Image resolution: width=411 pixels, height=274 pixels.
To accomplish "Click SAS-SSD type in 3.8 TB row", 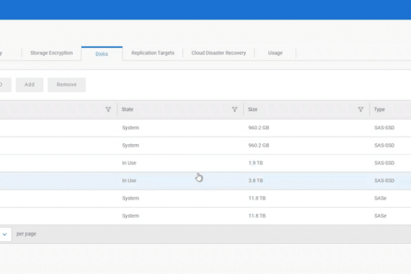I will tap(384, 181).
